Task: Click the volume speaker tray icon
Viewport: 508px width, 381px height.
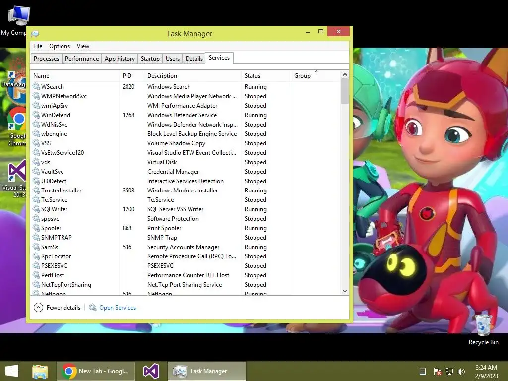Action: 461,371
